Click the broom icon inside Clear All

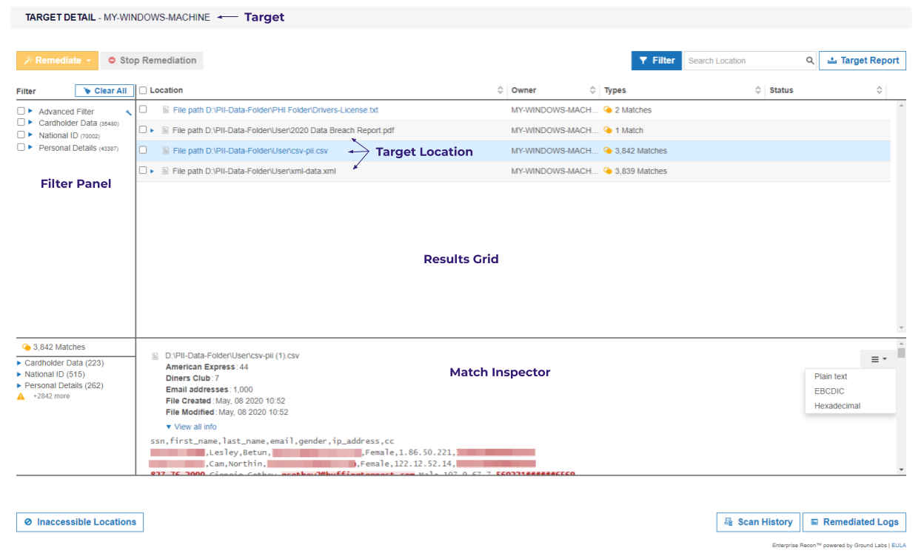point(88,90)
